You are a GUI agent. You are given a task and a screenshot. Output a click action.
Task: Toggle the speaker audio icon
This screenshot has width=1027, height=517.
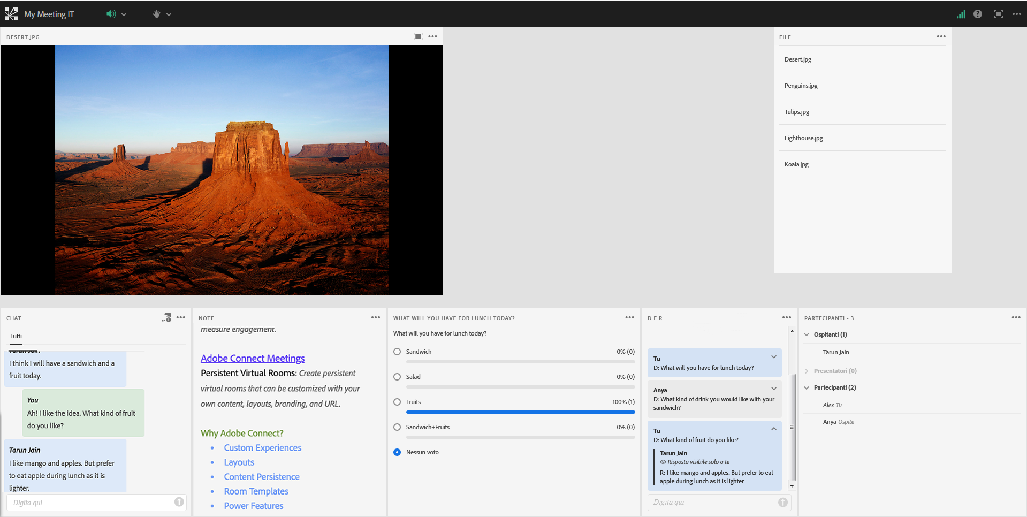111,14
